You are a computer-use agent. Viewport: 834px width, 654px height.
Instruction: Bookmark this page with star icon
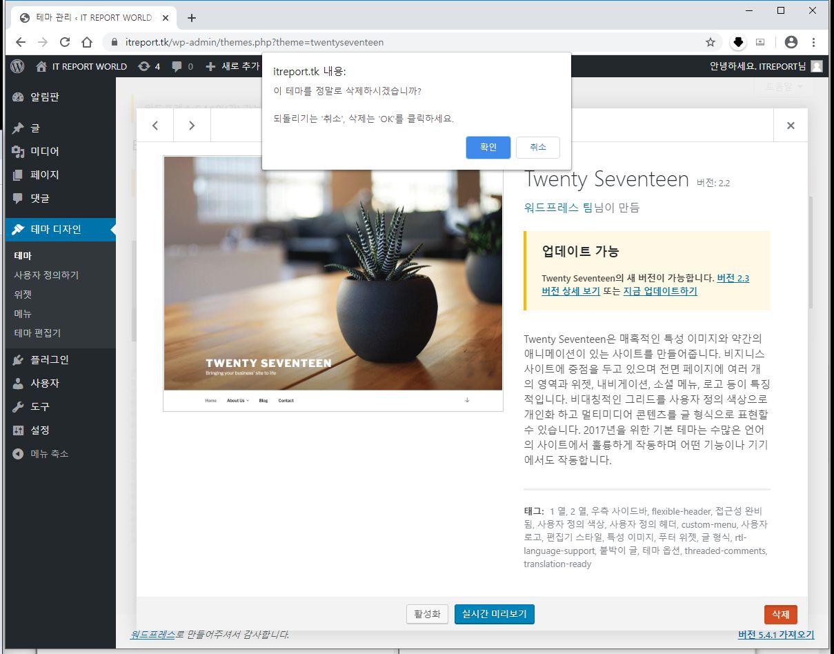coord(711,42)
